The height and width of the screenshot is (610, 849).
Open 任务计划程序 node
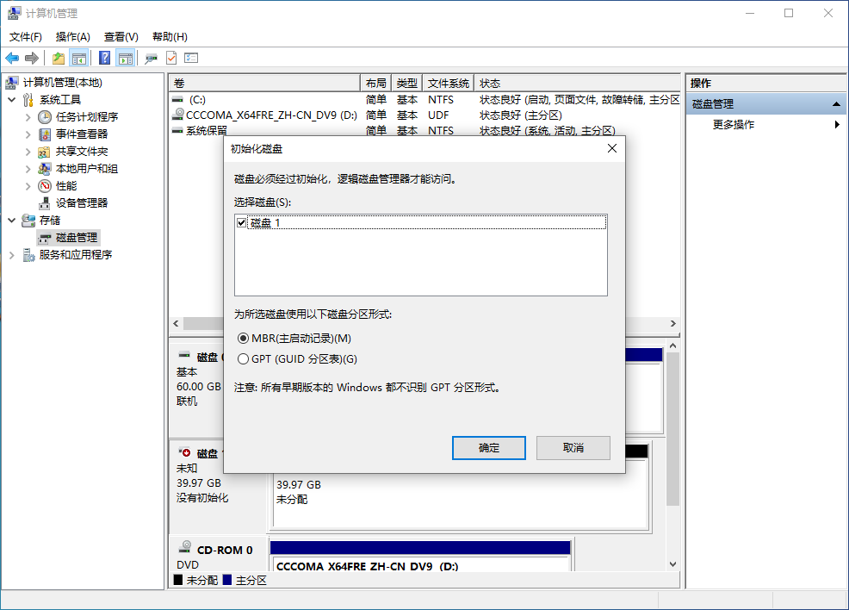click(87, 117)
